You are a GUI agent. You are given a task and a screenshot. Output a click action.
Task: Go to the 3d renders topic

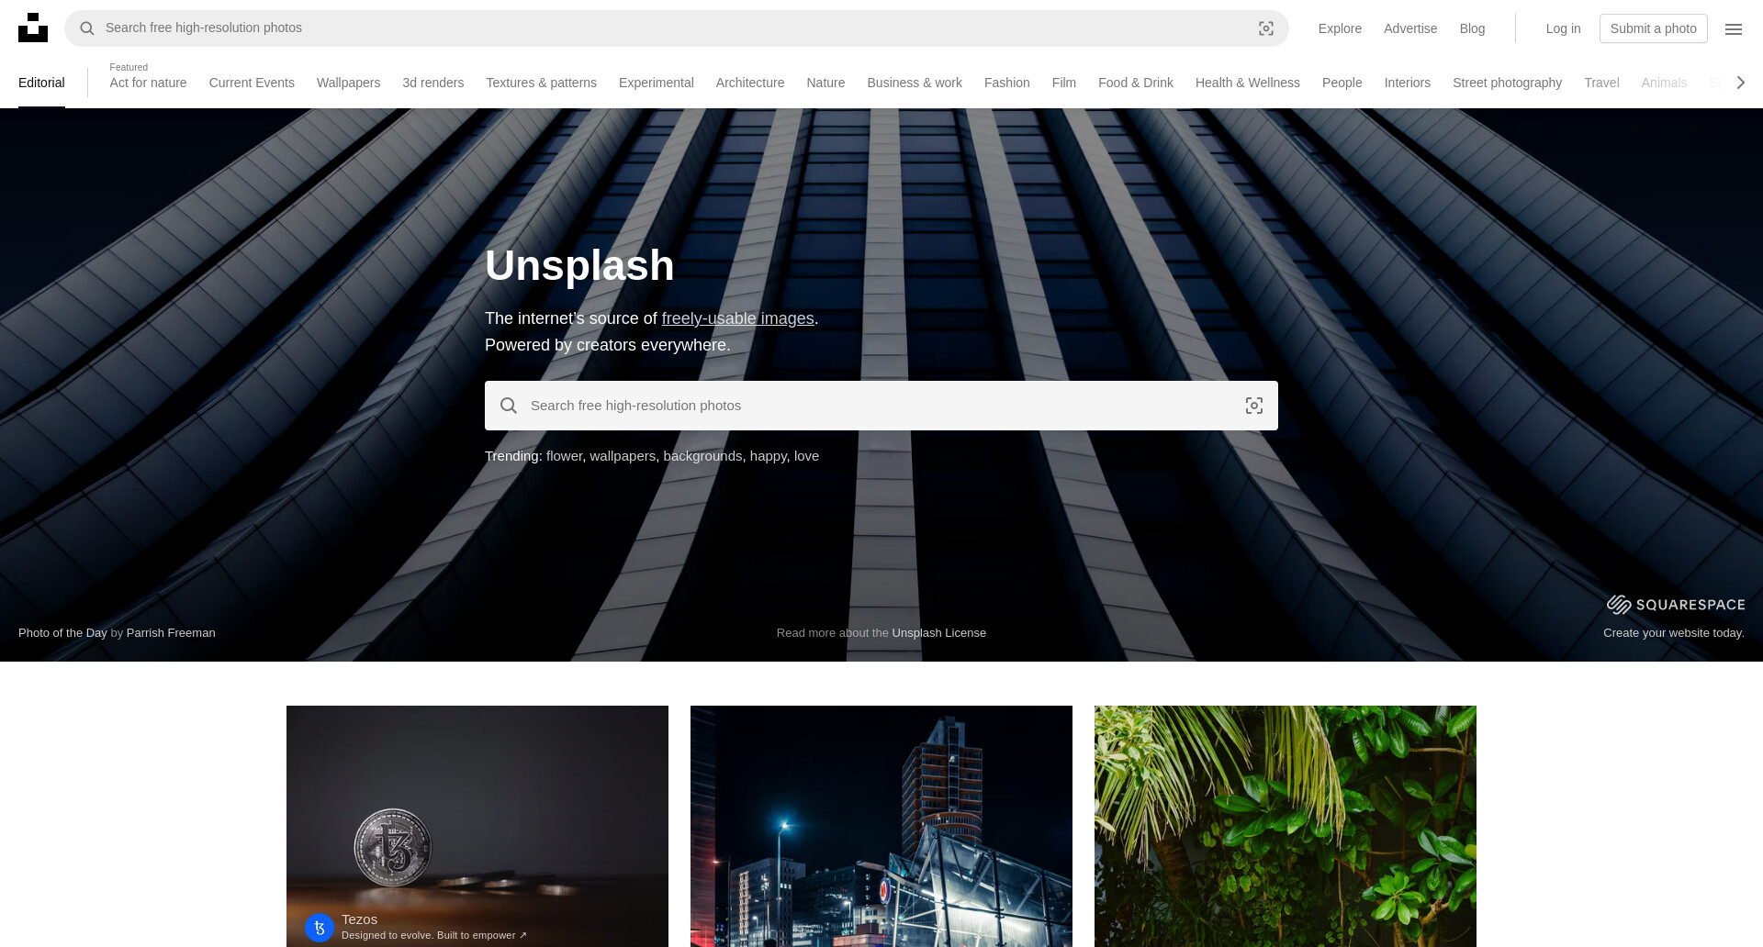pos(432,83)
